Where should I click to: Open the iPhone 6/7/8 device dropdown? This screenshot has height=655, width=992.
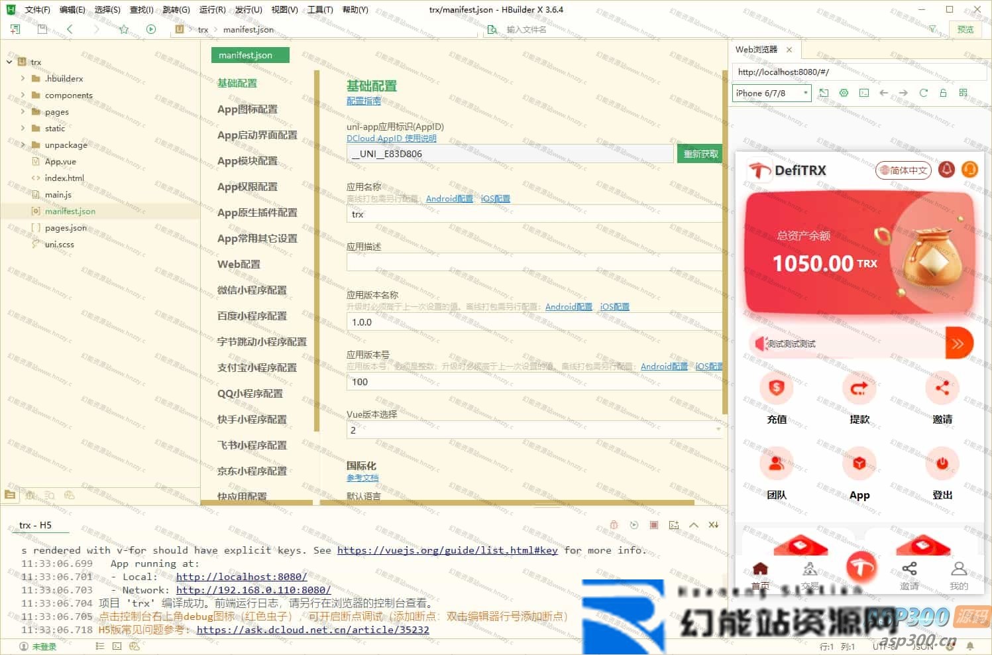(x=771, y=93)
